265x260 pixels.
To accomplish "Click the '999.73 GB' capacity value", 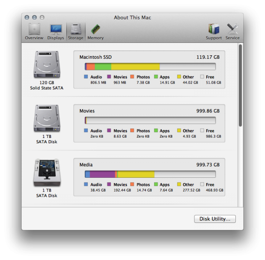I will click(208, 165).
